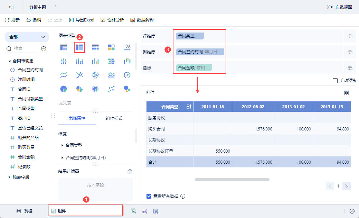Click the chart icon at the component's top right

coord(347,93)
